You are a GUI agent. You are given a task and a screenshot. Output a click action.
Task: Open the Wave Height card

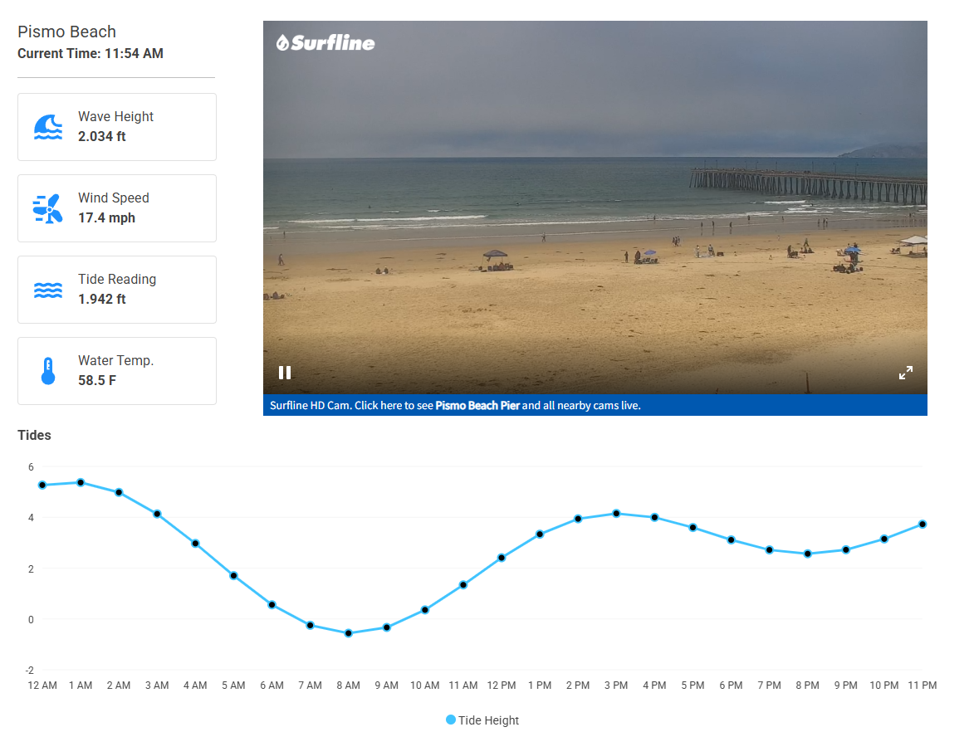point(117,127)
